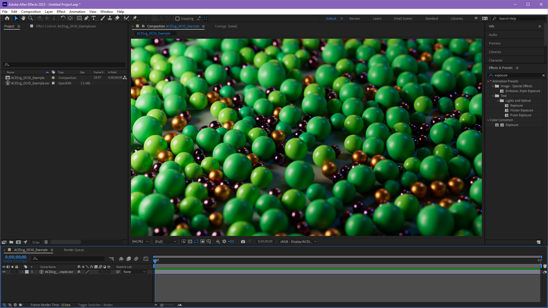Screen dimensions: 548x308
Task: Click Toggle Switches / Modes button
Action: [95, 305]
